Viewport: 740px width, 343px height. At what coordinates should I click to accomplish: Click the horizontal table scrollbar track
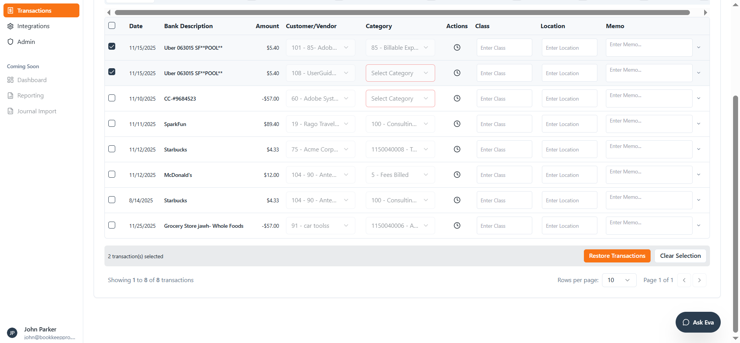(x=402, y=12)
